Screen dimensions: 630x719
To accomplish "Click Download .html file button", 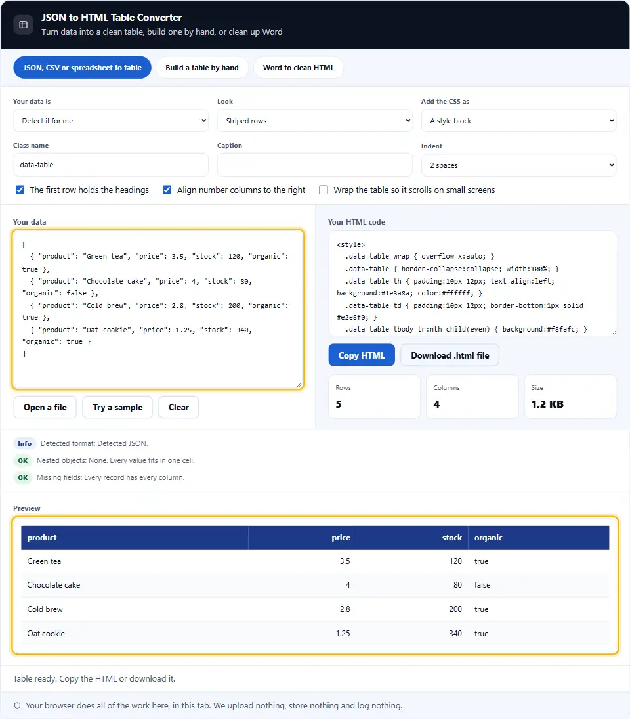I will click(x=450, y=355).
